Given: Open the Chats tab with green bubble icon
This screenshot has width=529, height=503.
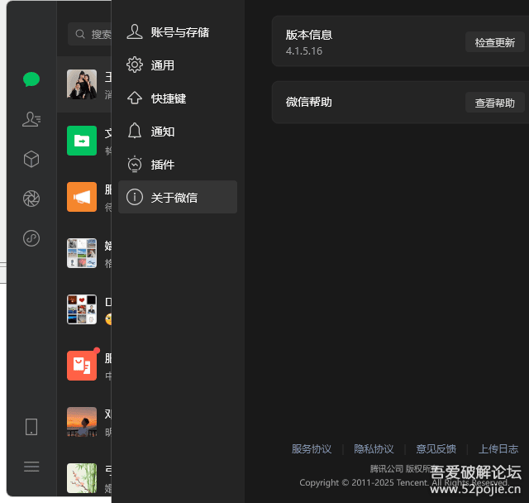Looking at the screenshot, I should [31, 79].
